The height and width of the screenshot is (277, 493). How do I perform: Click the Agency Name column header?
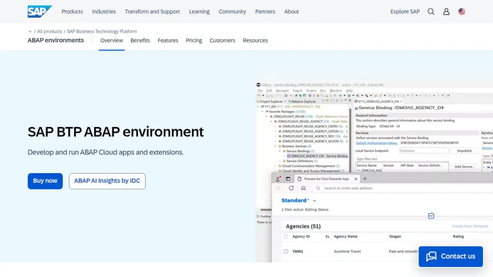tap(346, 236)
